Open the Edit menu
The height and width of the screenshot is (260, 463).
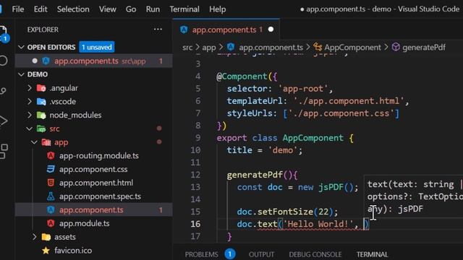coord(41,9)
